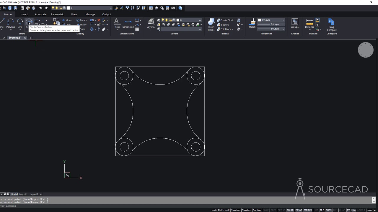Toggle ESNAP in the status bar
The width and height of the screenshot is (378, 212).
click(299, 210)
